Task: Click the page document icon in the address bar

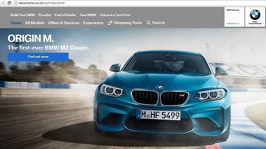Action: pos(16,3)
